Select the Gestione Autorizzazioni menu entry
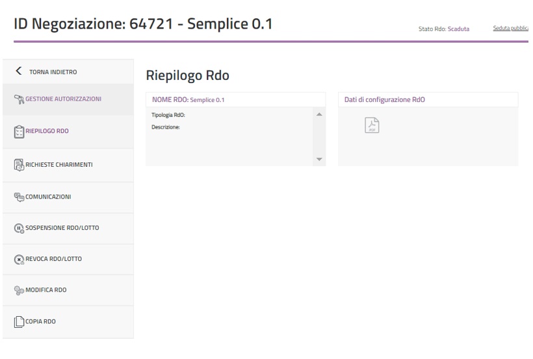The height and width of the screenshot is (359, 533). click(x=63, y=99)
